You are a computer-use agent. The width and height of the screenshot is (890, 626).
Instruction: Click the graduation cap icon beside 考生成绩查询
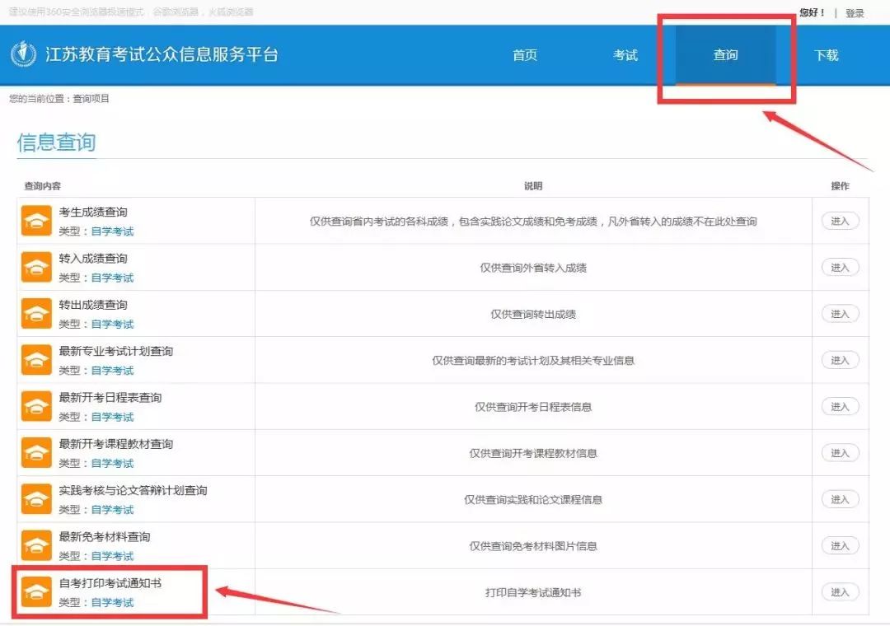pyautogui.click(x=36, y=221)
